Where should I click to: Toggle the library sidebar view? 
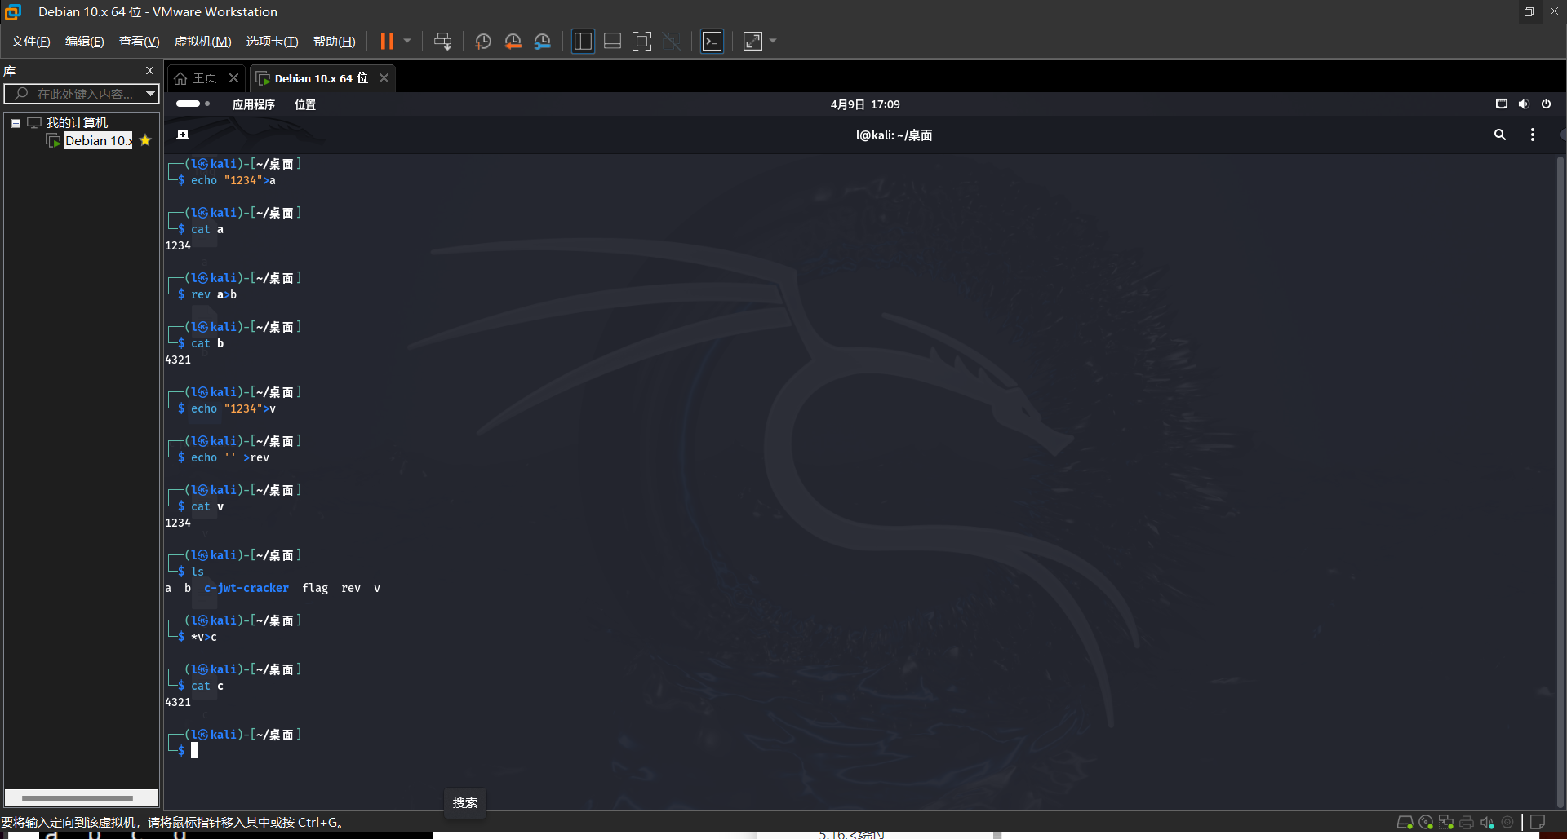pos(583,42)
